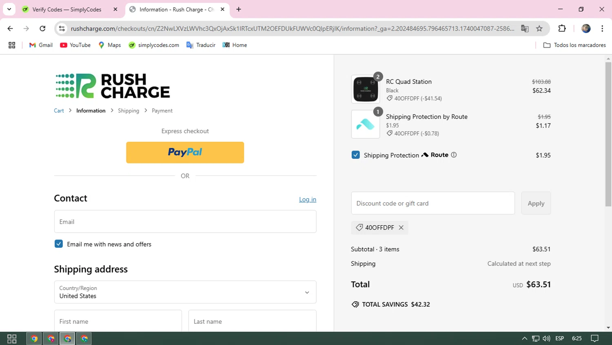The height and width of the screenshot is (345, 612).
Task: Show hidden system tray icons
Action: click(524, 338)
